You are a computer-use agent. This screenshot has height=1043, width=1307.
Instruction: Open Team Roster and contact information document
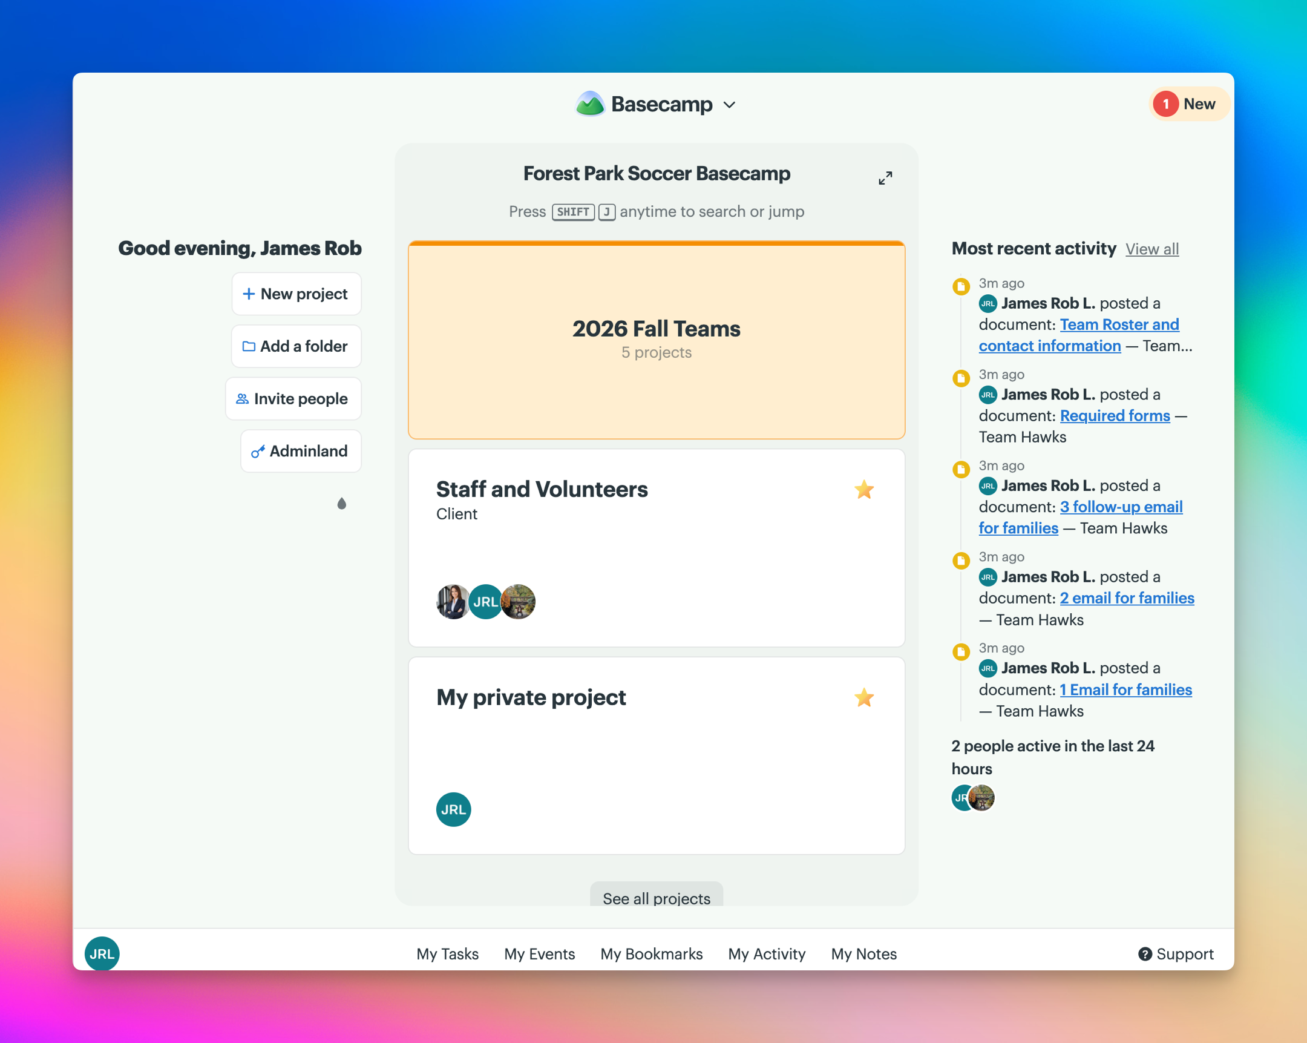(1079, 335)
